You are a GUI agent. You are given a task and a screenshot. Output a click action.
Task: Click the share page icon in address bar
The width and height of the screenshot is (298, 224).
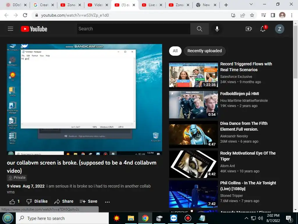pos(243,15)
